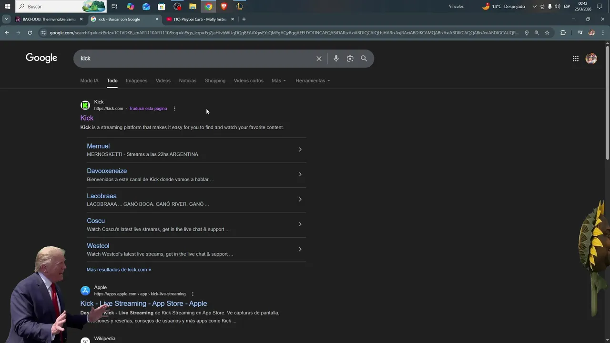Open Microsoft Store from the taskbar

(162, 6)
